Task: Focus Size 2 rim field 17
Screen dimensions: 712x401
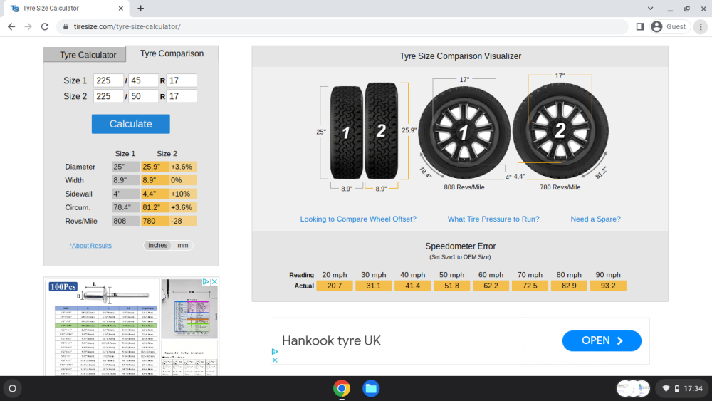Action: click(x=182, y=96)
